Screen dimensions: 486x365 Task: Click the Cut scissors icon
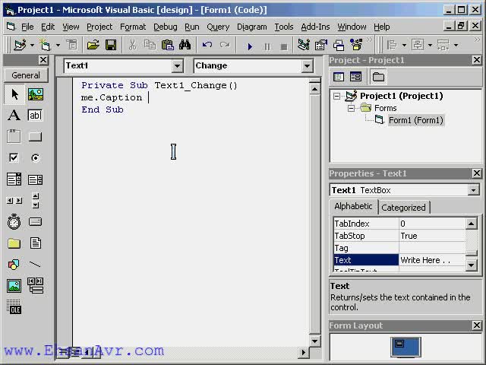132,46
